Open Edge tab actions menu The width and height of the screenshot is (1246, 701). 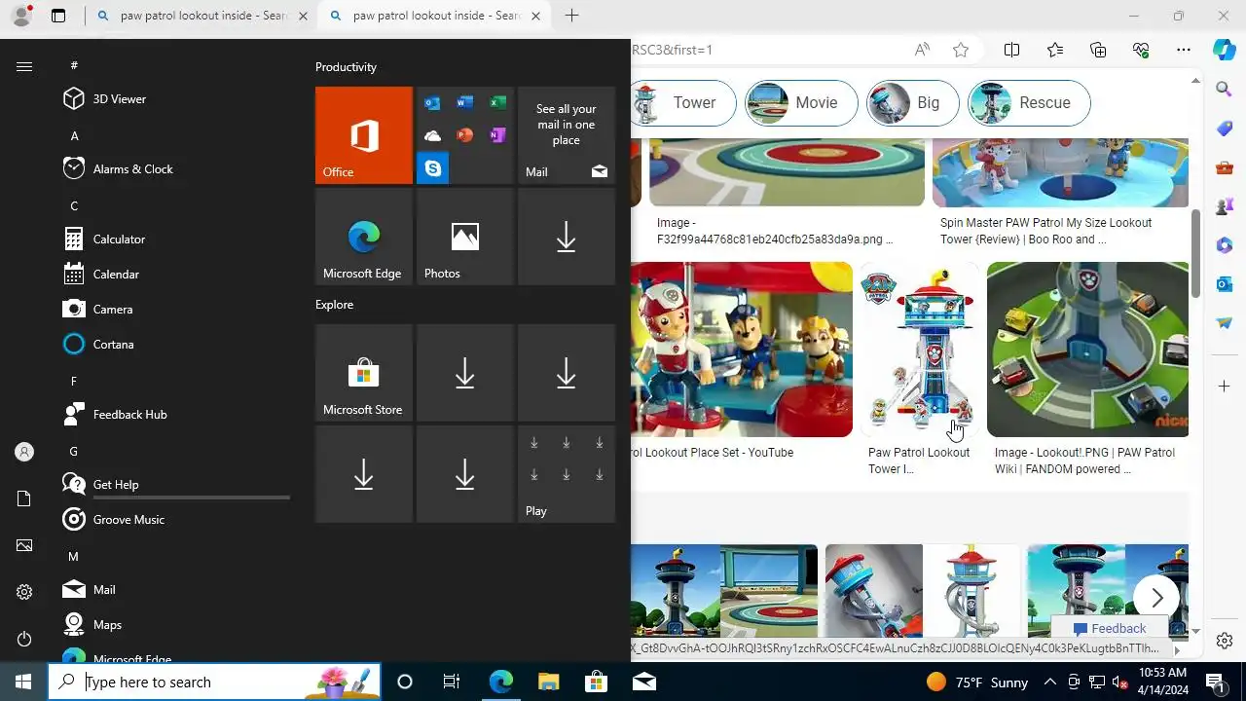coord(58,16)
